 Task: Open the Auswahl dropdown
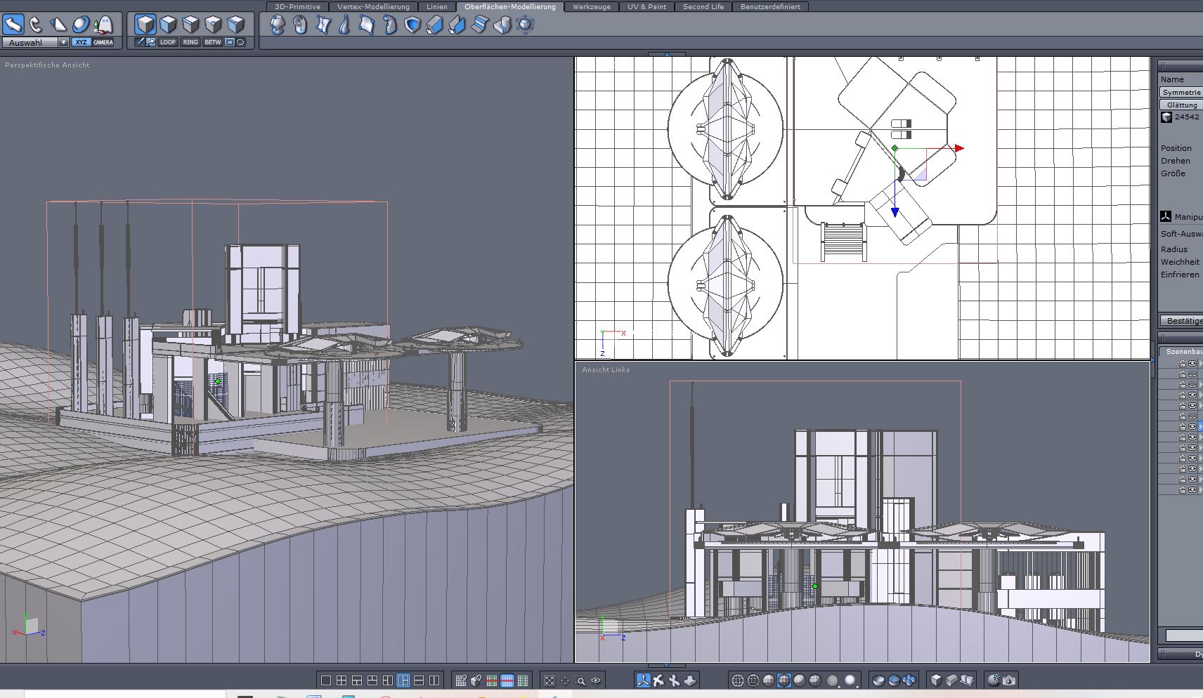63,43
